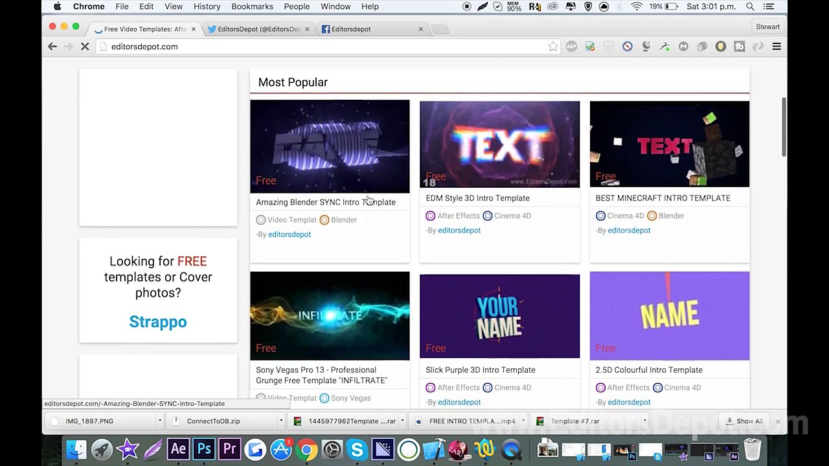Screen dimensions: 829x466
Task: Click the page vertical scrollbar
Action: 784,128
